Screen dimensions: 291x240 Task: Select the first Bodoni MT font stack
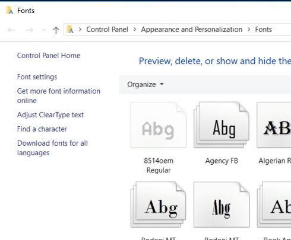point(159,204)
